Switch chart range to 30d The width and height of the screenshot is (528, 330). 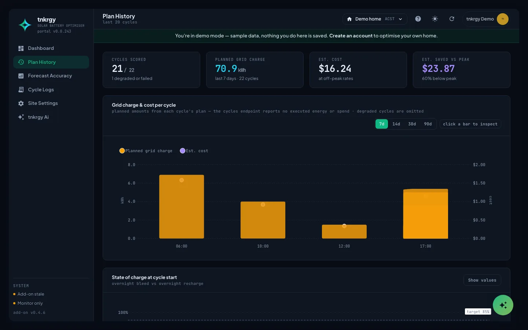point(412,124)
